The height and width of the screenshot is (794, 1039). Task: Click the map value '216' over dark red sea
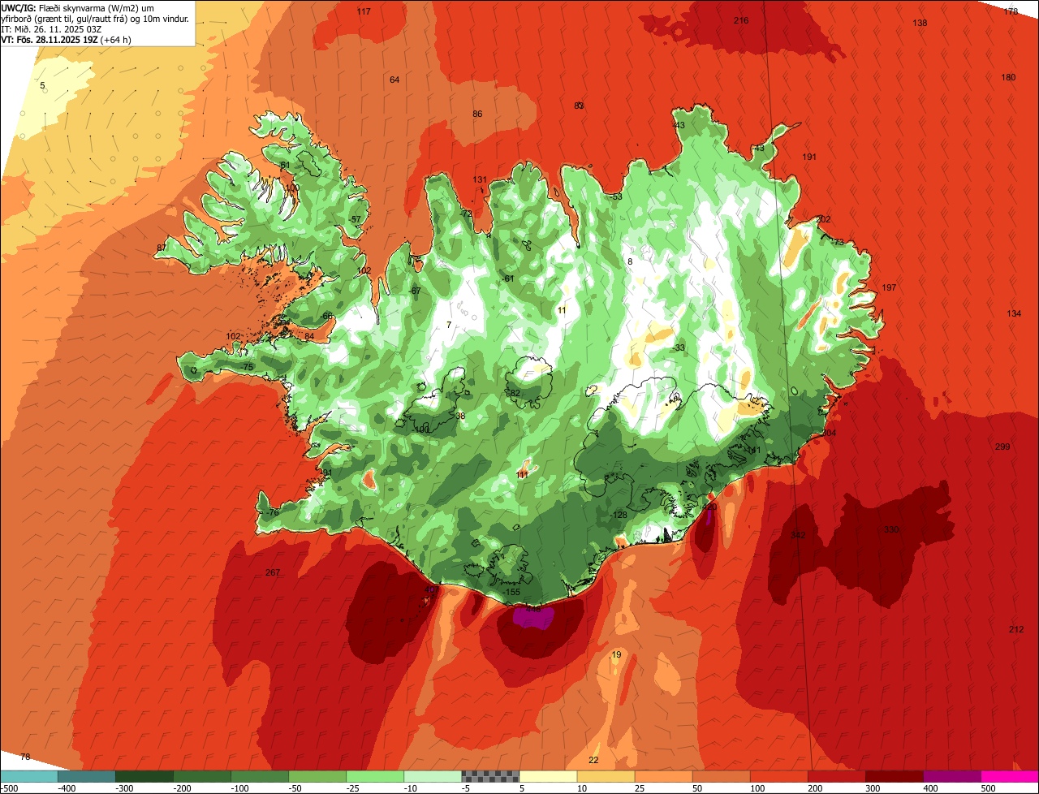[x=741, y=20]
